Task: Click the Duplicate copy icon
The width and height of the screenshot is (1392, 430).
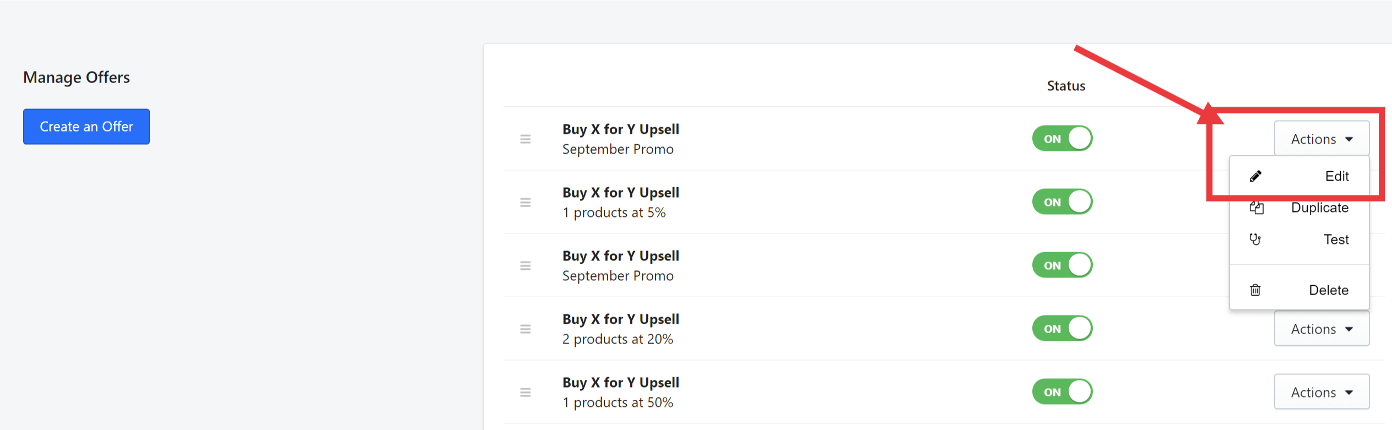Action: pos(1256,208)
